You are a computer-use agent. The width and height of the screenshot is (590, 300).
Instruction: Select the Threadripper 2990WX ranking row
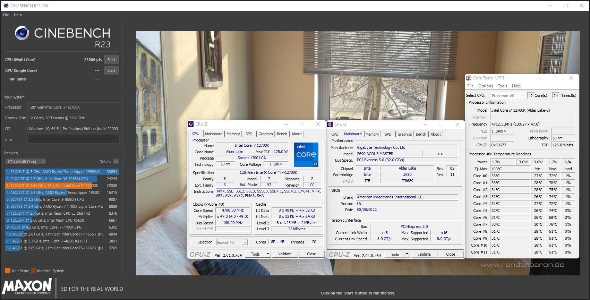tap(62, 172)
